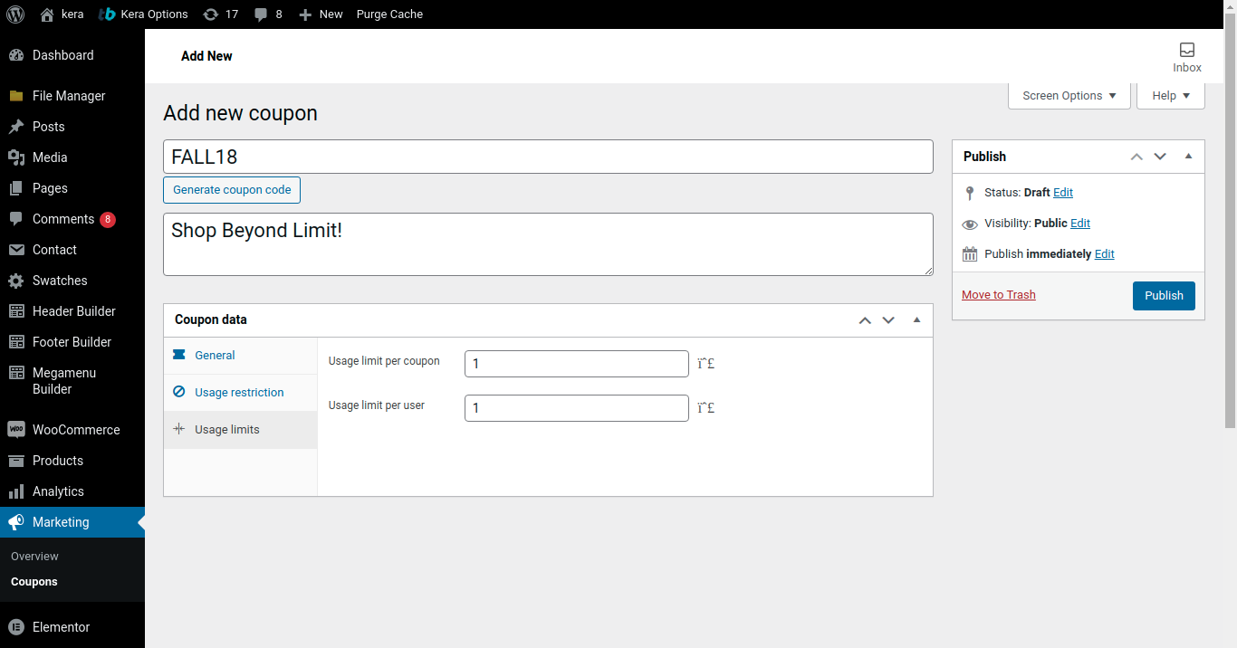Click the Comments speech bubble sidebar icon
This screenshot has width=1237, height=648.
[x=16, y=219]
